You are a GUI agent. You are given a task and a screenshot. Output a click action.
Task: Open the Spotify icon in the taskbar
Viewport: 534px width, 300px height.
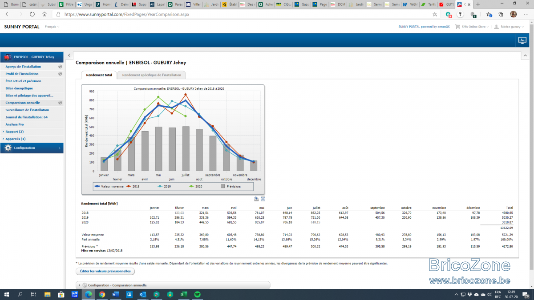[198, 294]
